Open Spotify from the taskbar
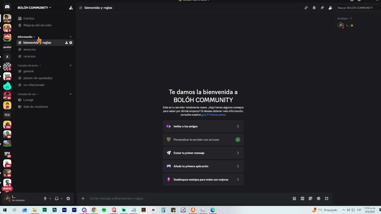 coord(104,210)
